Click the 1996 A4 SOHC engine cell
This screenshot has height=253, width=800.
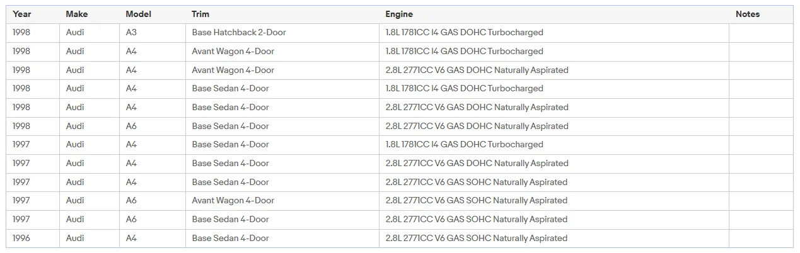click(554, 239)
